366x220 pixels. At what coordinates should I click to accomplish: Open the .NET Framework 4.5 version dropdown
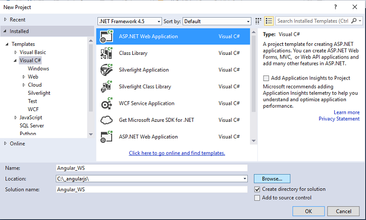130,22
